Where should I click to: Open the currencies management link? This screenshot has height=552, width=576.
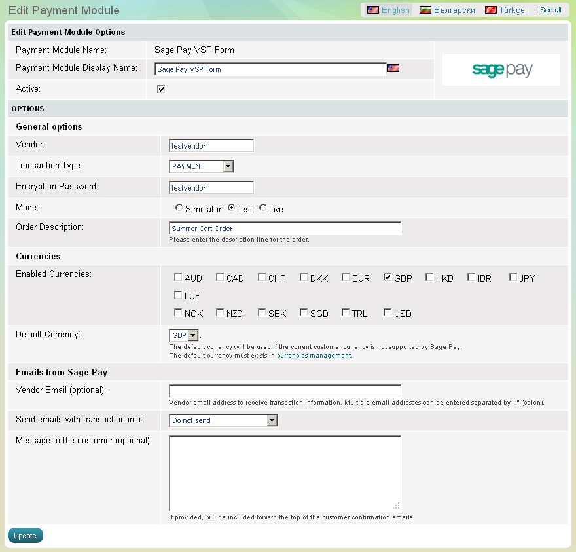click(314, 356)
